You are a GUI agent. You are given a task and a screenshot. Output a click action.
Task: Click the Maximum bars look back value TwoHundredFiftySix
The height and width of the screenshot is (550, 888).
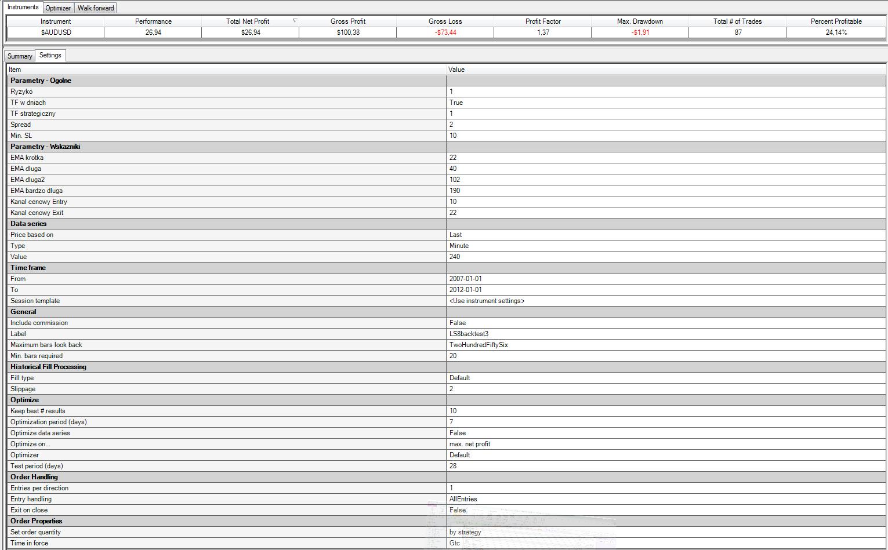click(479, 345)
